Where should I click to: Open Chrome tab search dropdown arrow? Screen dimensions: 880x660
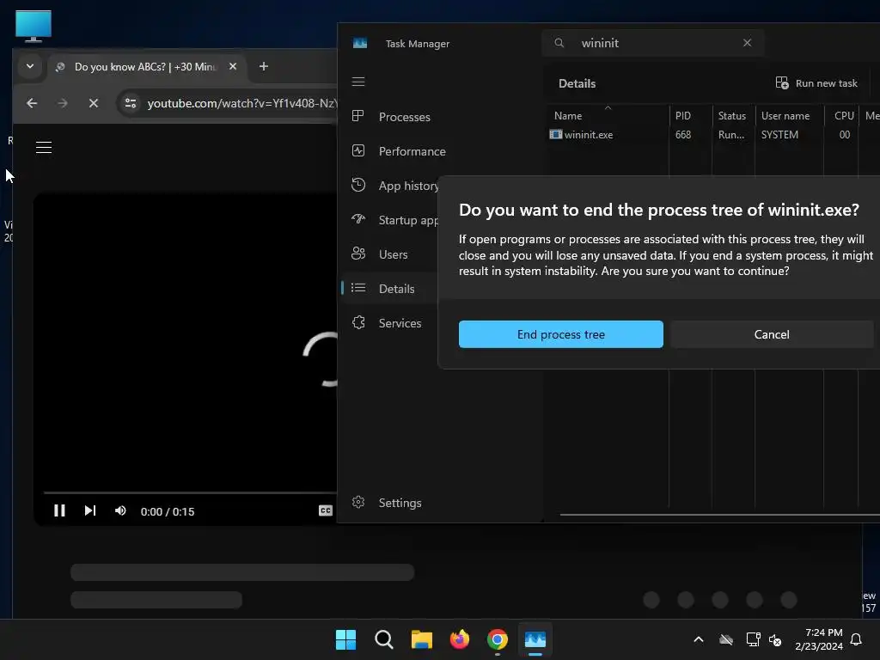coord(30,66)
